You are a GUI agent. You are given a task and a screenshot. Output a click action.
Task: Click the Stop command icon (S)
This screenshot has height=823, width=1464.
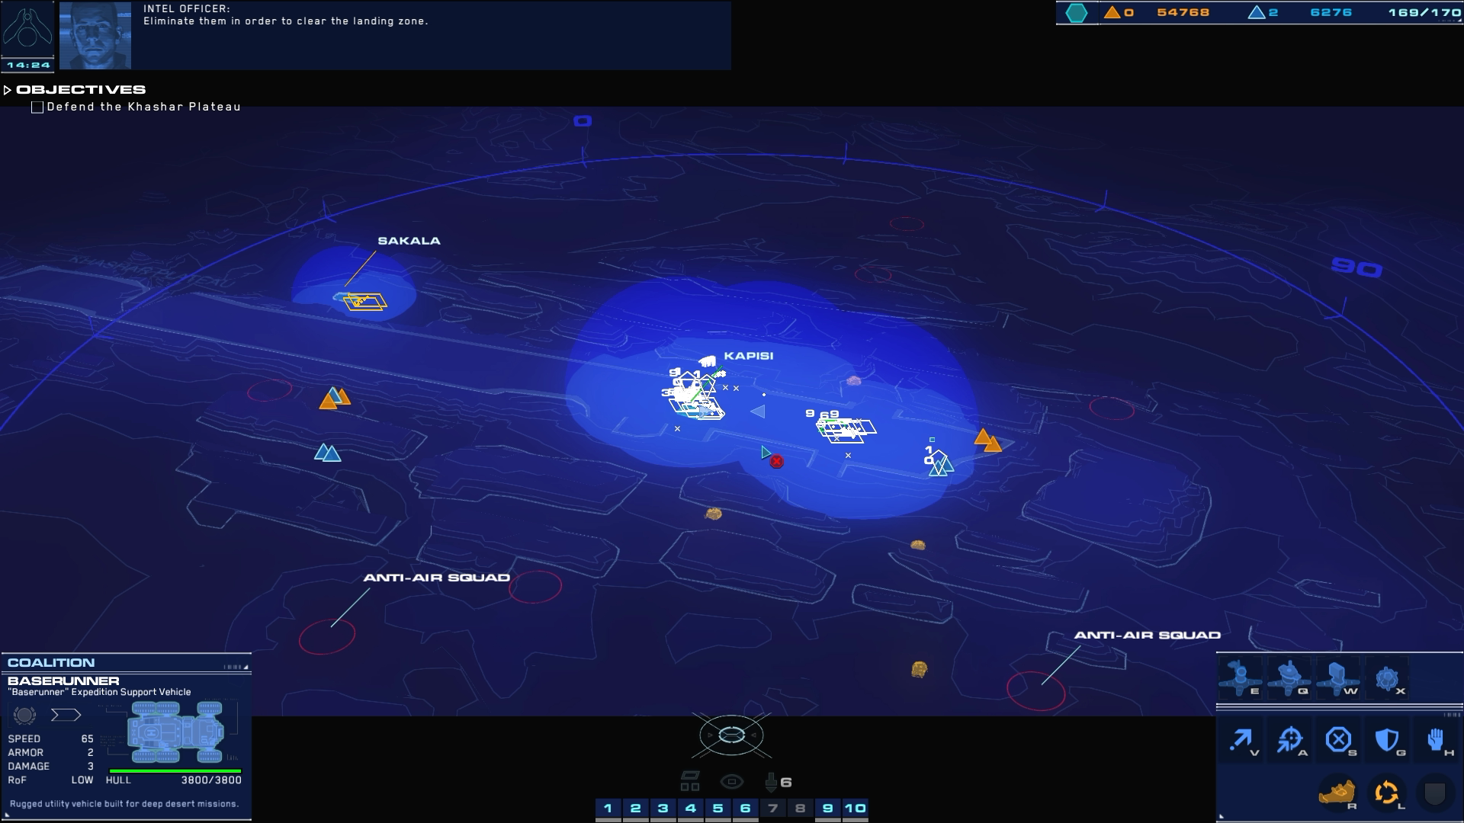[x=1338, y=739]
